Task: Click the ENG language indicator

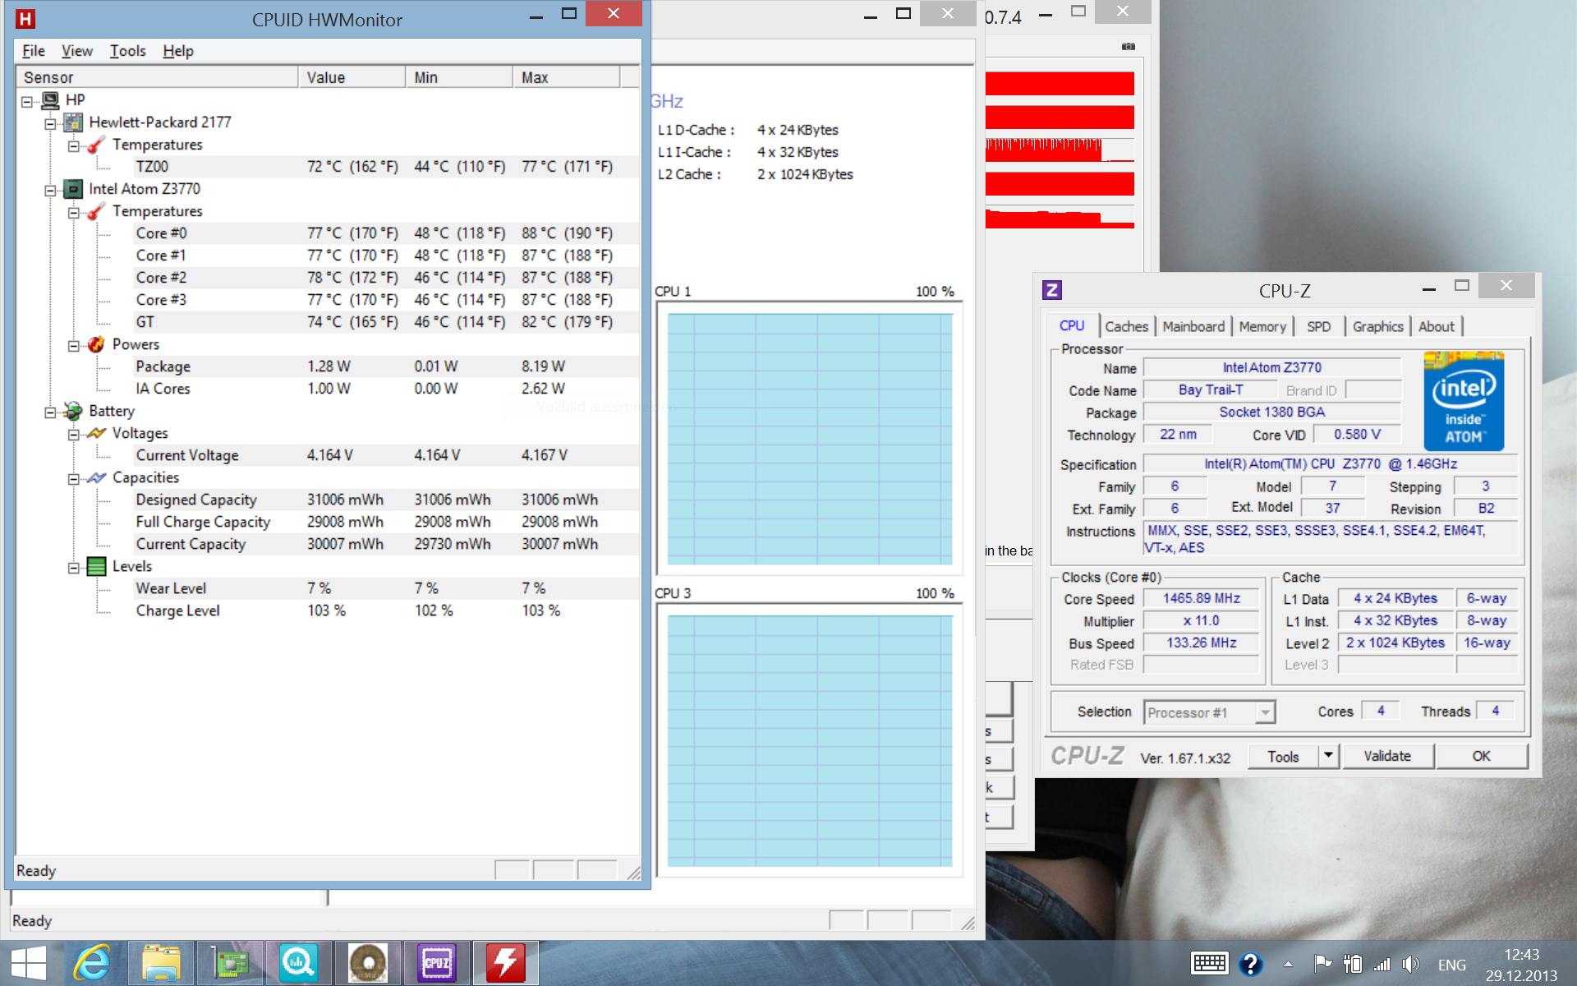Action: coord(1451,965)
